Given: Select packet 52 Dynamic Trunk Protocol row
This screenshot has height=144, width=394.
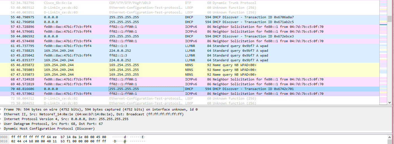Looking at the screenshot, I should click(x=169, y=3).
